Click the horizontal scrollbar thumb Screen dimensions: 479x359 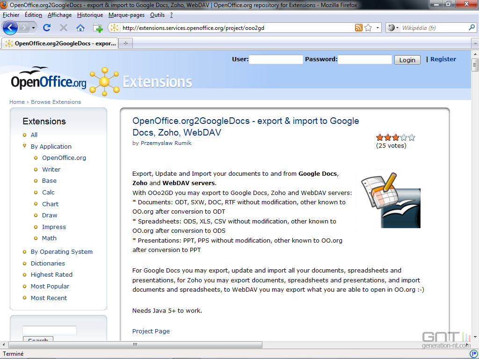[135, 345]
